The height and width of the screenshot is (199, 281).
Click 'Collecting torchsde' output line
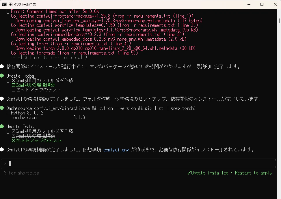[x=74, y=53]
